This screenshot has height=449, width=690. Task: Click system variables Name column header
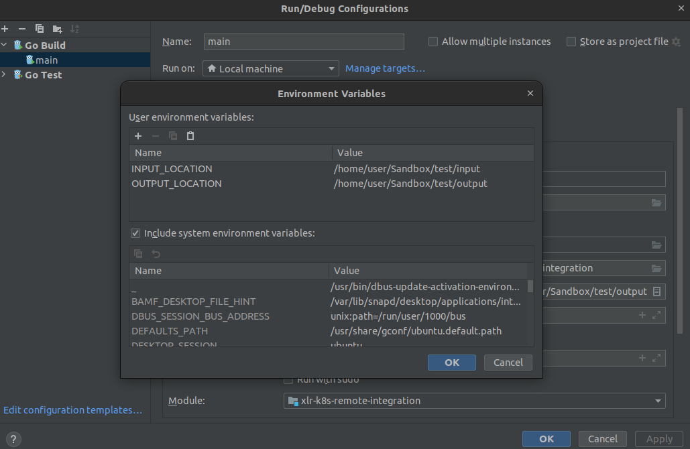(x=229, y=271)
